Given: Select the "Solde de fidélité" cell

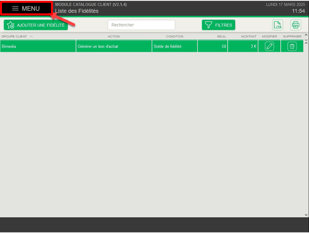Looking at the screenshot, I should pos(175,47).
